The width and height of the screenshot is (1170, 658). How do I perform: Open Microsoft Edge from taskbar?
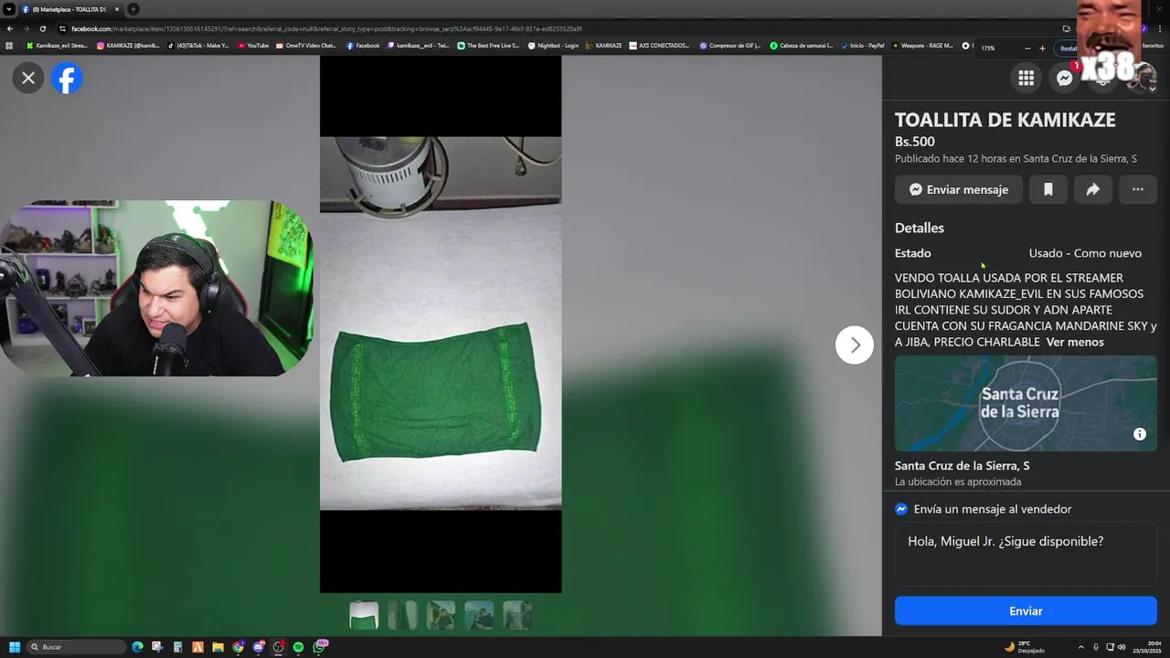point(137,647)
